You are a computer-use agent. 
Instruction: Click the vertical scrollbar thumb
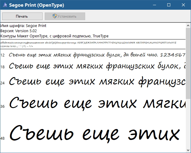point(188,63)
